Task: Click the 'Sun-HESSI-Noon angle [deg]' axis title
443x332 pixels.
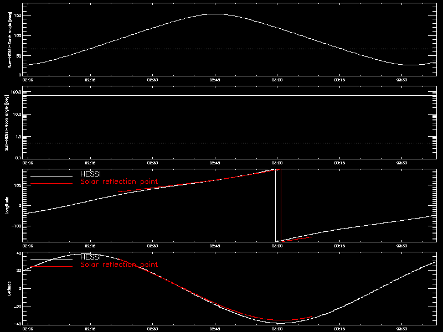Action: click(x=7, y=122)
